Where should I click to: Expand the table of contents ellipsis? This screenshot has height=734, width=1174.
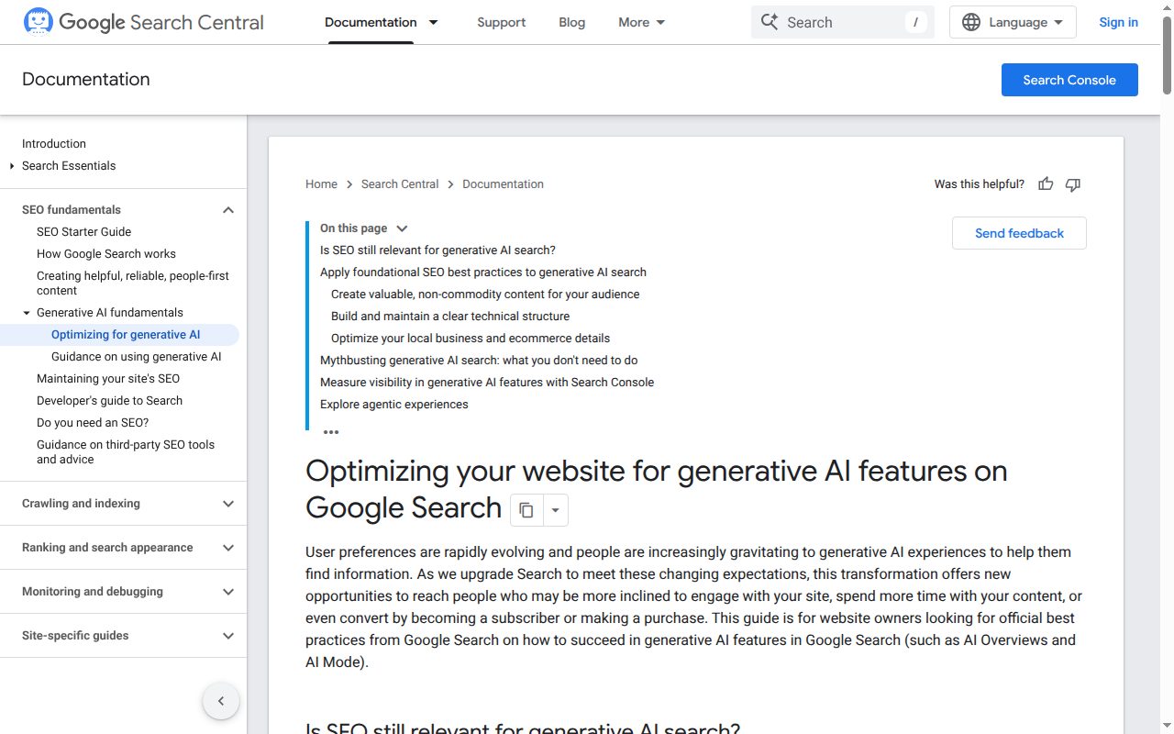pos(331,431)
